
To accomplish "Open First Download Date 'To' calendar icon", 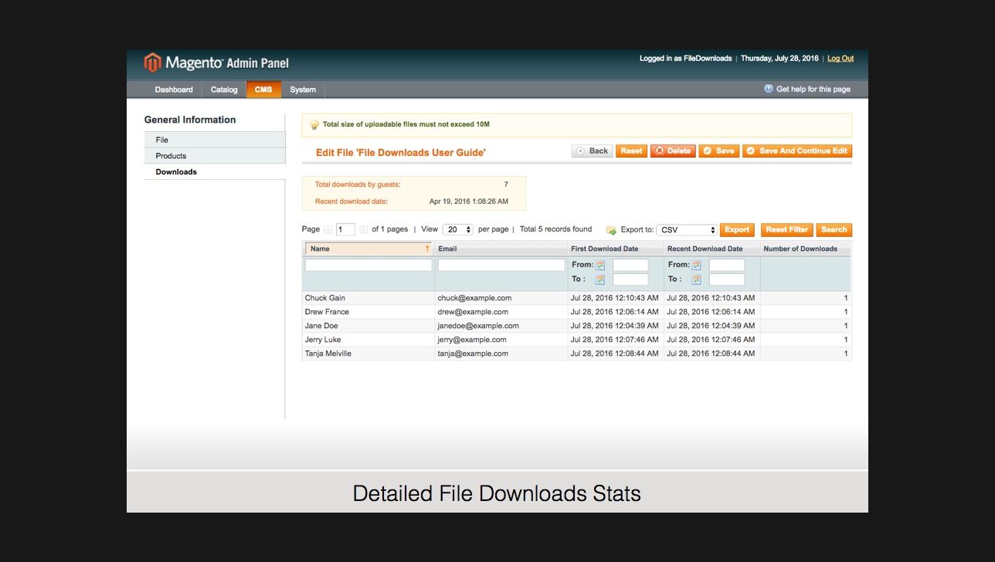I will click(x=600, y=279).
